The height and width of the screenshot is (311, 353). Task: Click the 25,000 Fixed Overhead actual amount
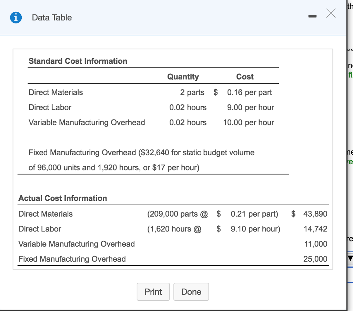click(x=319, y=259)
